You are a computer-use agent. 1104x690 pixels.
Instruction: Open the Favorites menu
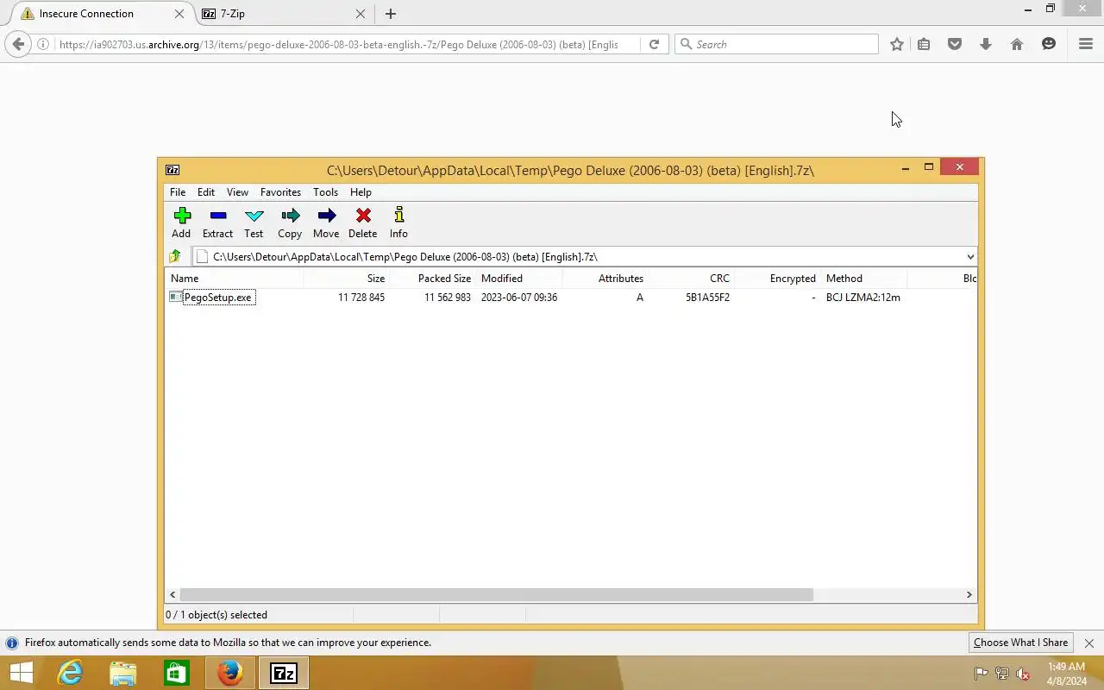click(x=280, y=192)
